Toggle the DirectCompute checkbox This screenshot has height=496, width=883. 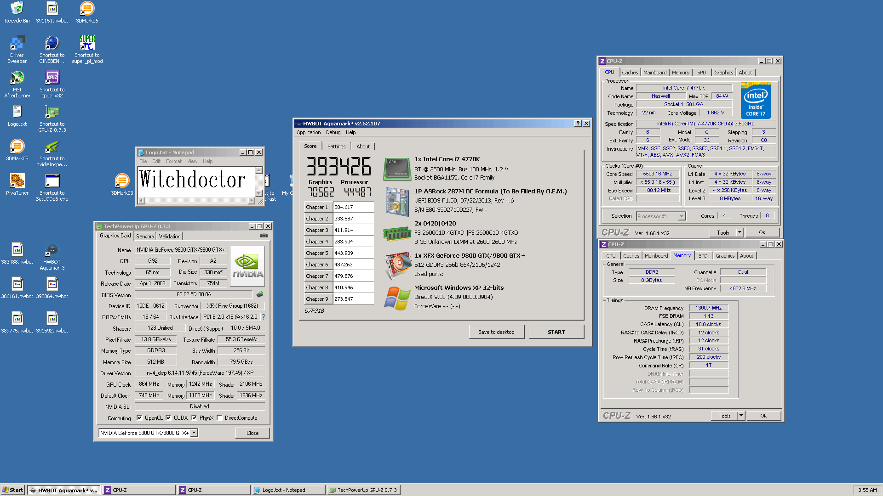pos(219,418)
